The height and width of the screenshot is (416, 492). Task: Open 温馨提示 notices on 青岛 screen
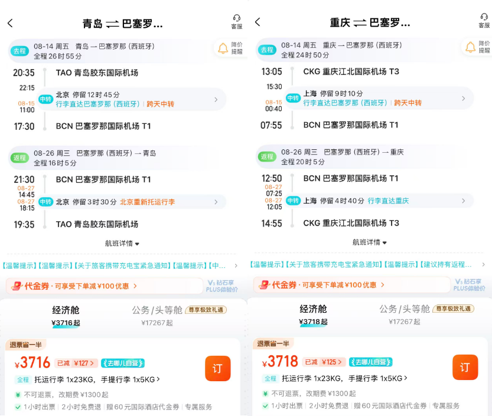tap(119, 266)
